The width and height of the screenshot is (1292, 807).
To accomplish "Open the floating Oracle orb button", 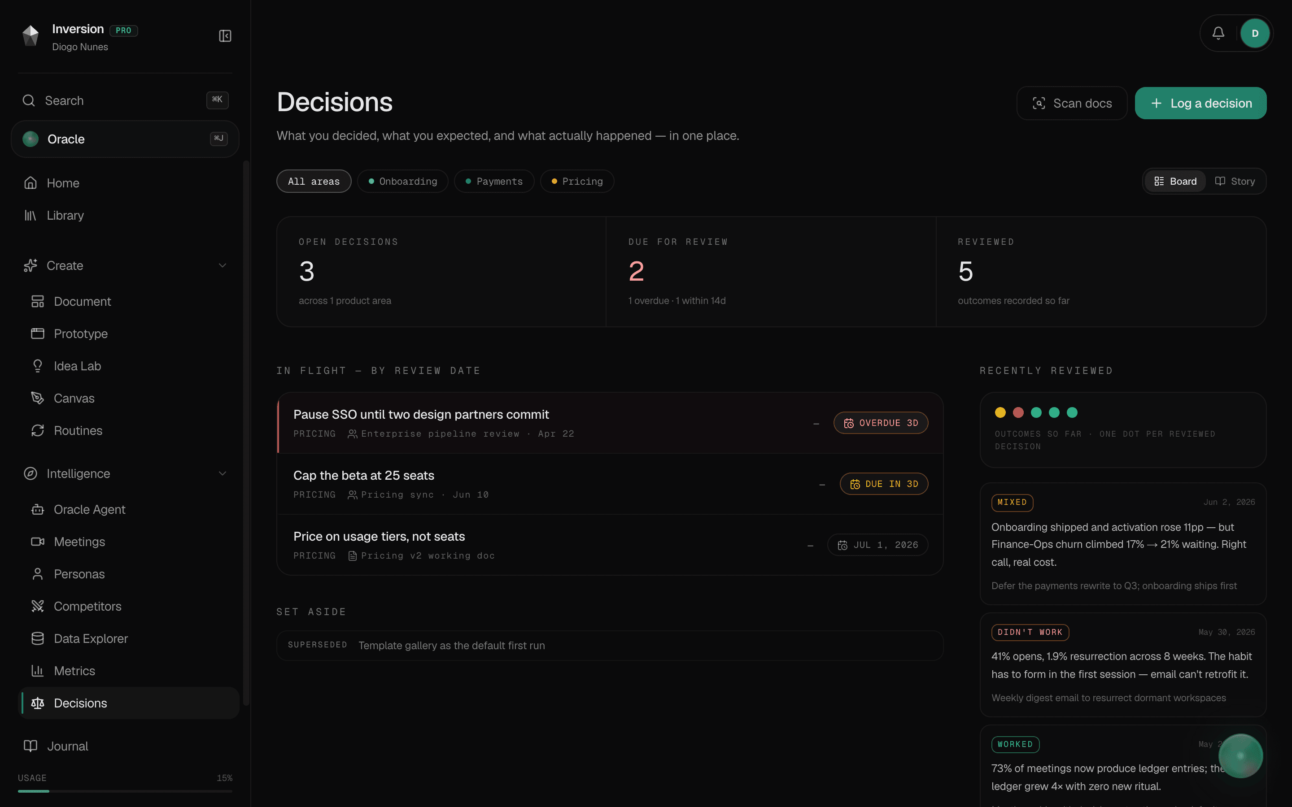I will coord(1240,756).
